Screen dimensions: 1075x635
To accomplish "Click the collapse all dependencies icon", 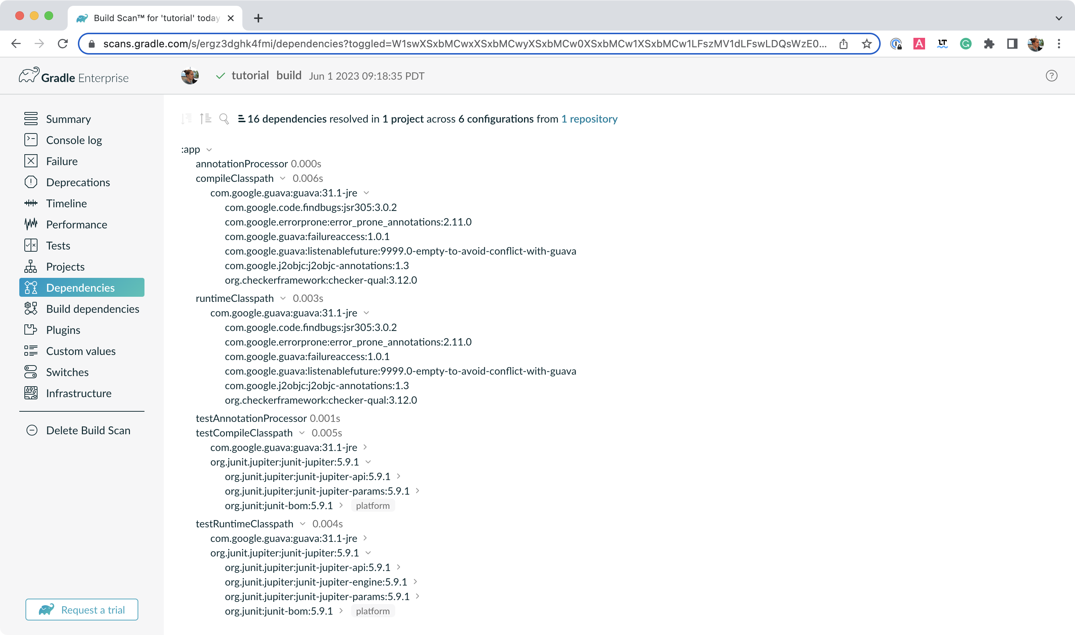I will pos(206,119).
